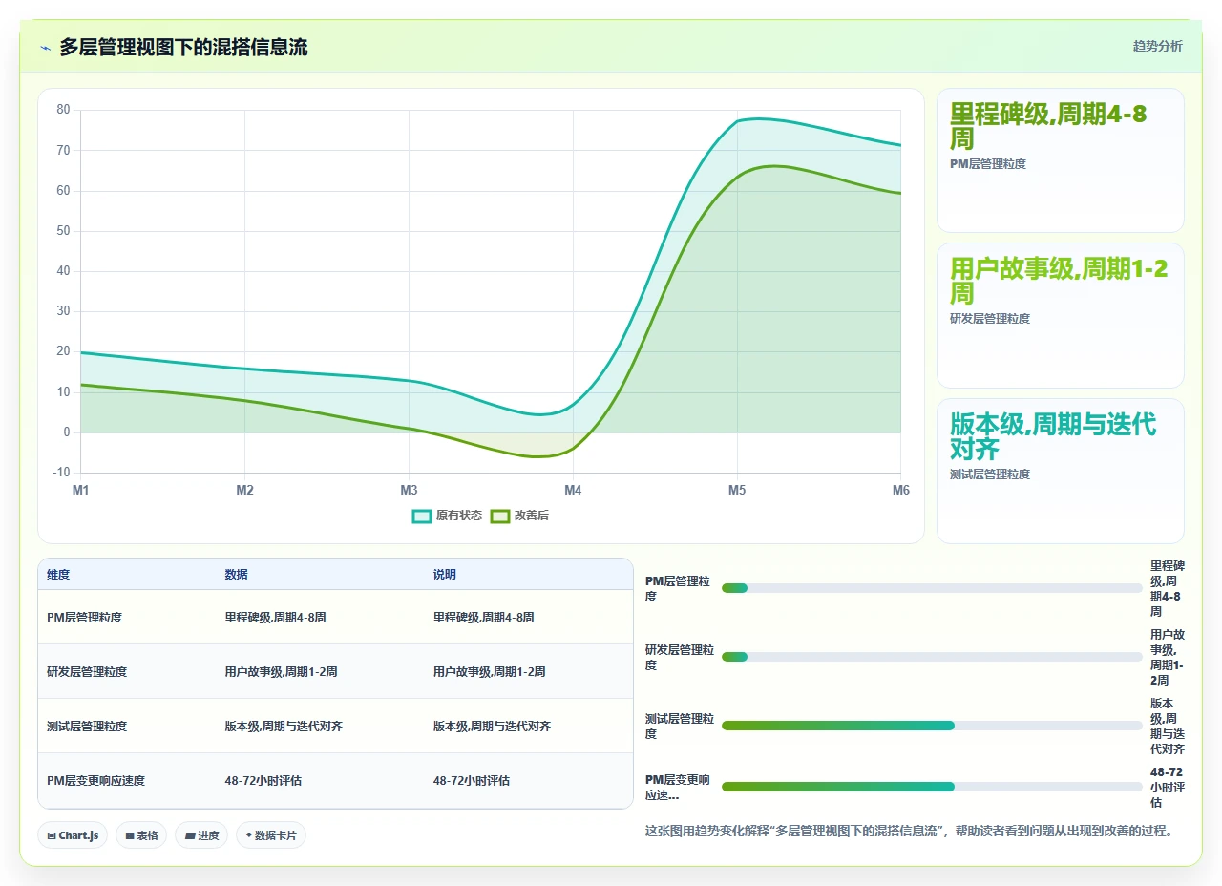Click the M6 x-axis label
The height and width of the screenshot is (886, 1222).
click(x=900, y=490)
